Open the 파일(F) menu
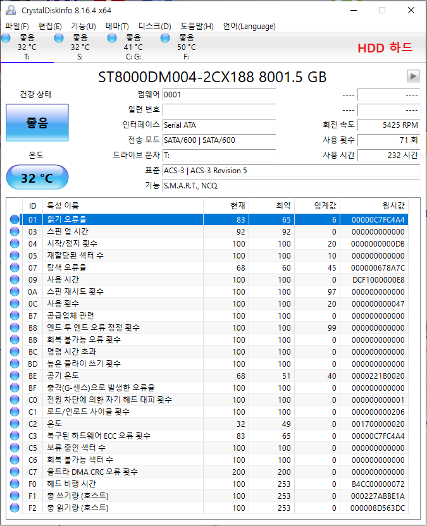The image size is (427, 526). click(x=17, y=26)
